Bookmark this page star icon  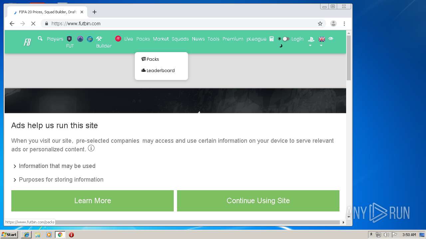320,24
